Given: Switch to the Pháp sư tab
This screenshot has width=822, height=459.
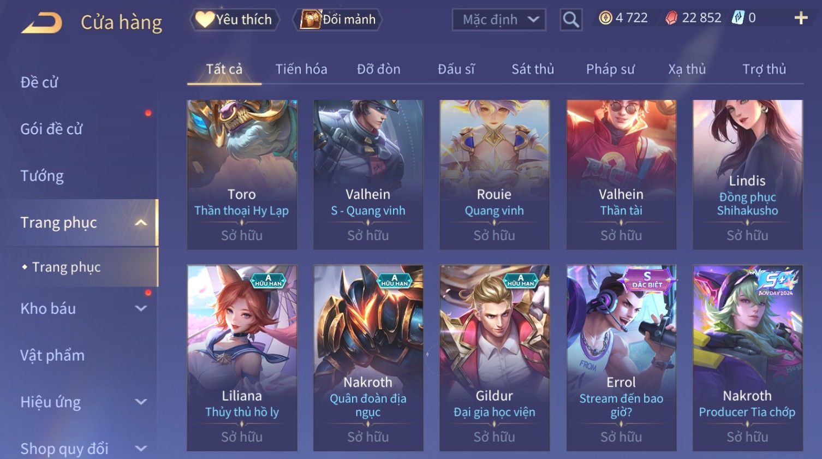Looking at the screenshot, I should tap(610, 69).
